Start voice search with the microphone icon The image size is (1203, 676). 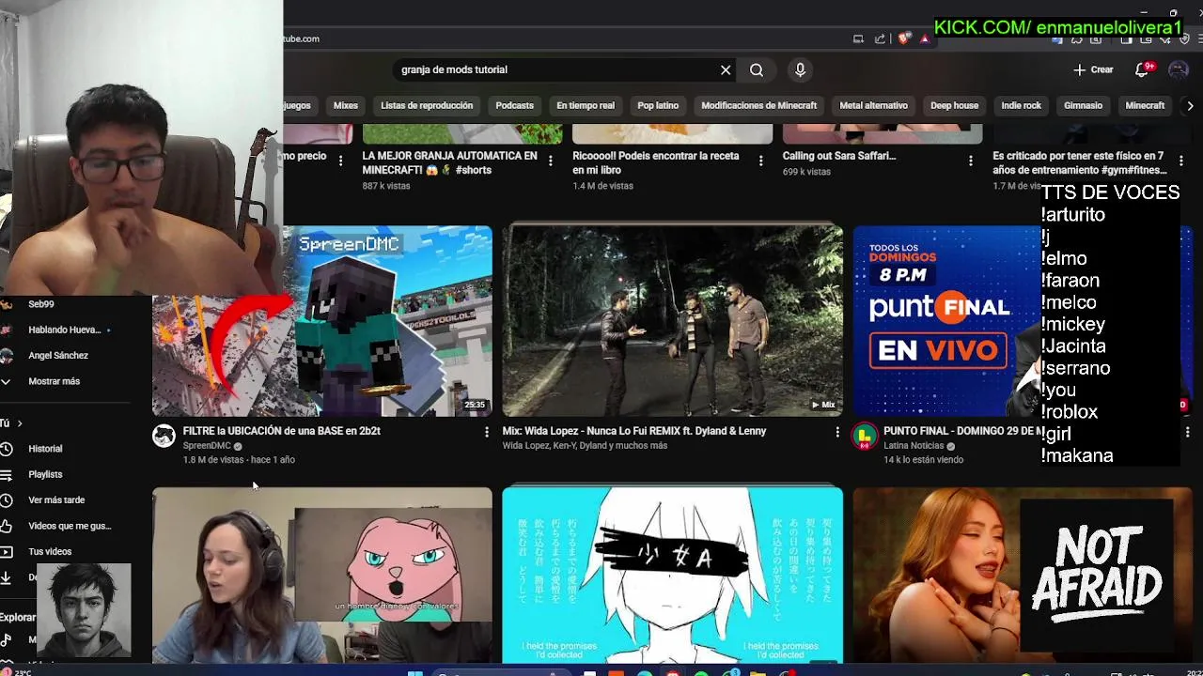pos(800,69)
